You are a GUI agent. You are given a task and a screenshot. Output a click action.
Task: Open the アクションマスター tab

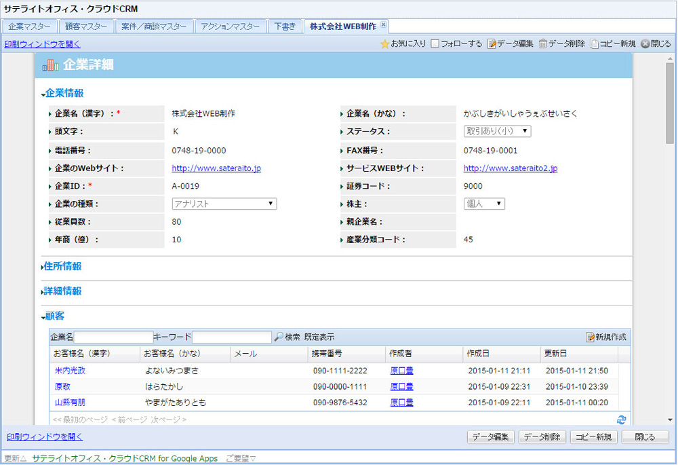tap(230, 26)
